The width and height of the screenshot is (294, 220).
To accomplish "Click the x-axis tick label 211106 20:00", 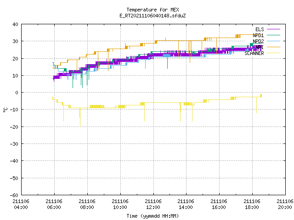I will click(285, 204).
